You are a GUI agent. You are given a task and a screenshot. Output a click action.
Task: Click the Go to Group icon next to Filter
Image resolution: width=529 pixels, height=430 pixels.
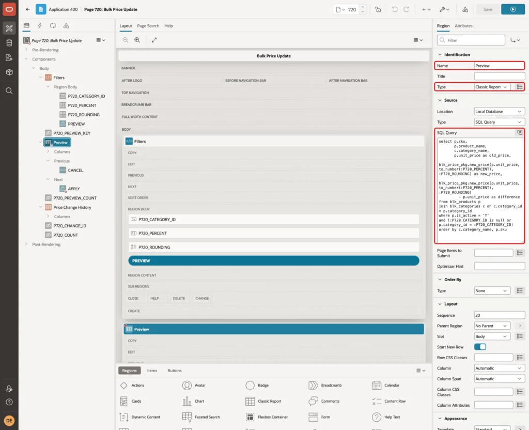point(515,40)
